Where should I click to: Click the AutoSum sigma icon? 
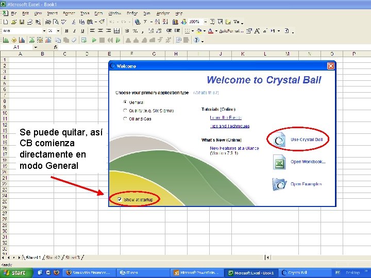tap(145, 22)
